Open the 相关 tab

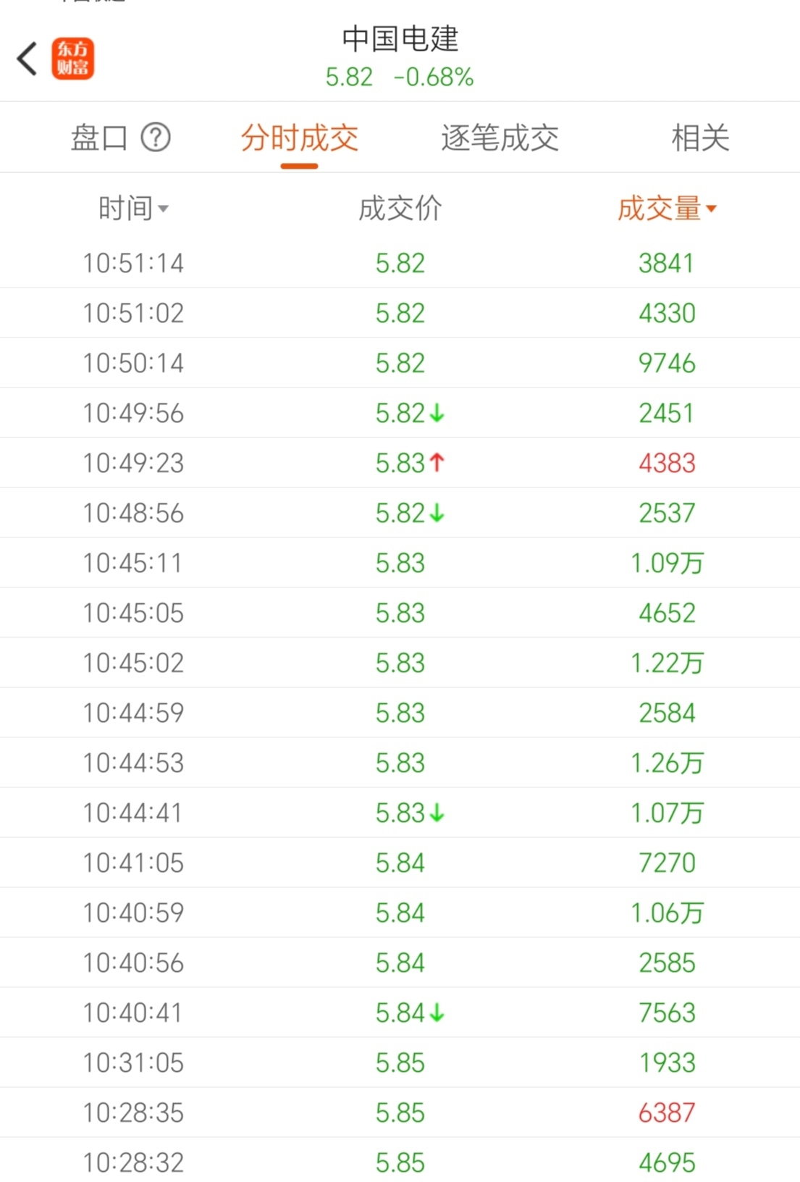click(699, 138)
